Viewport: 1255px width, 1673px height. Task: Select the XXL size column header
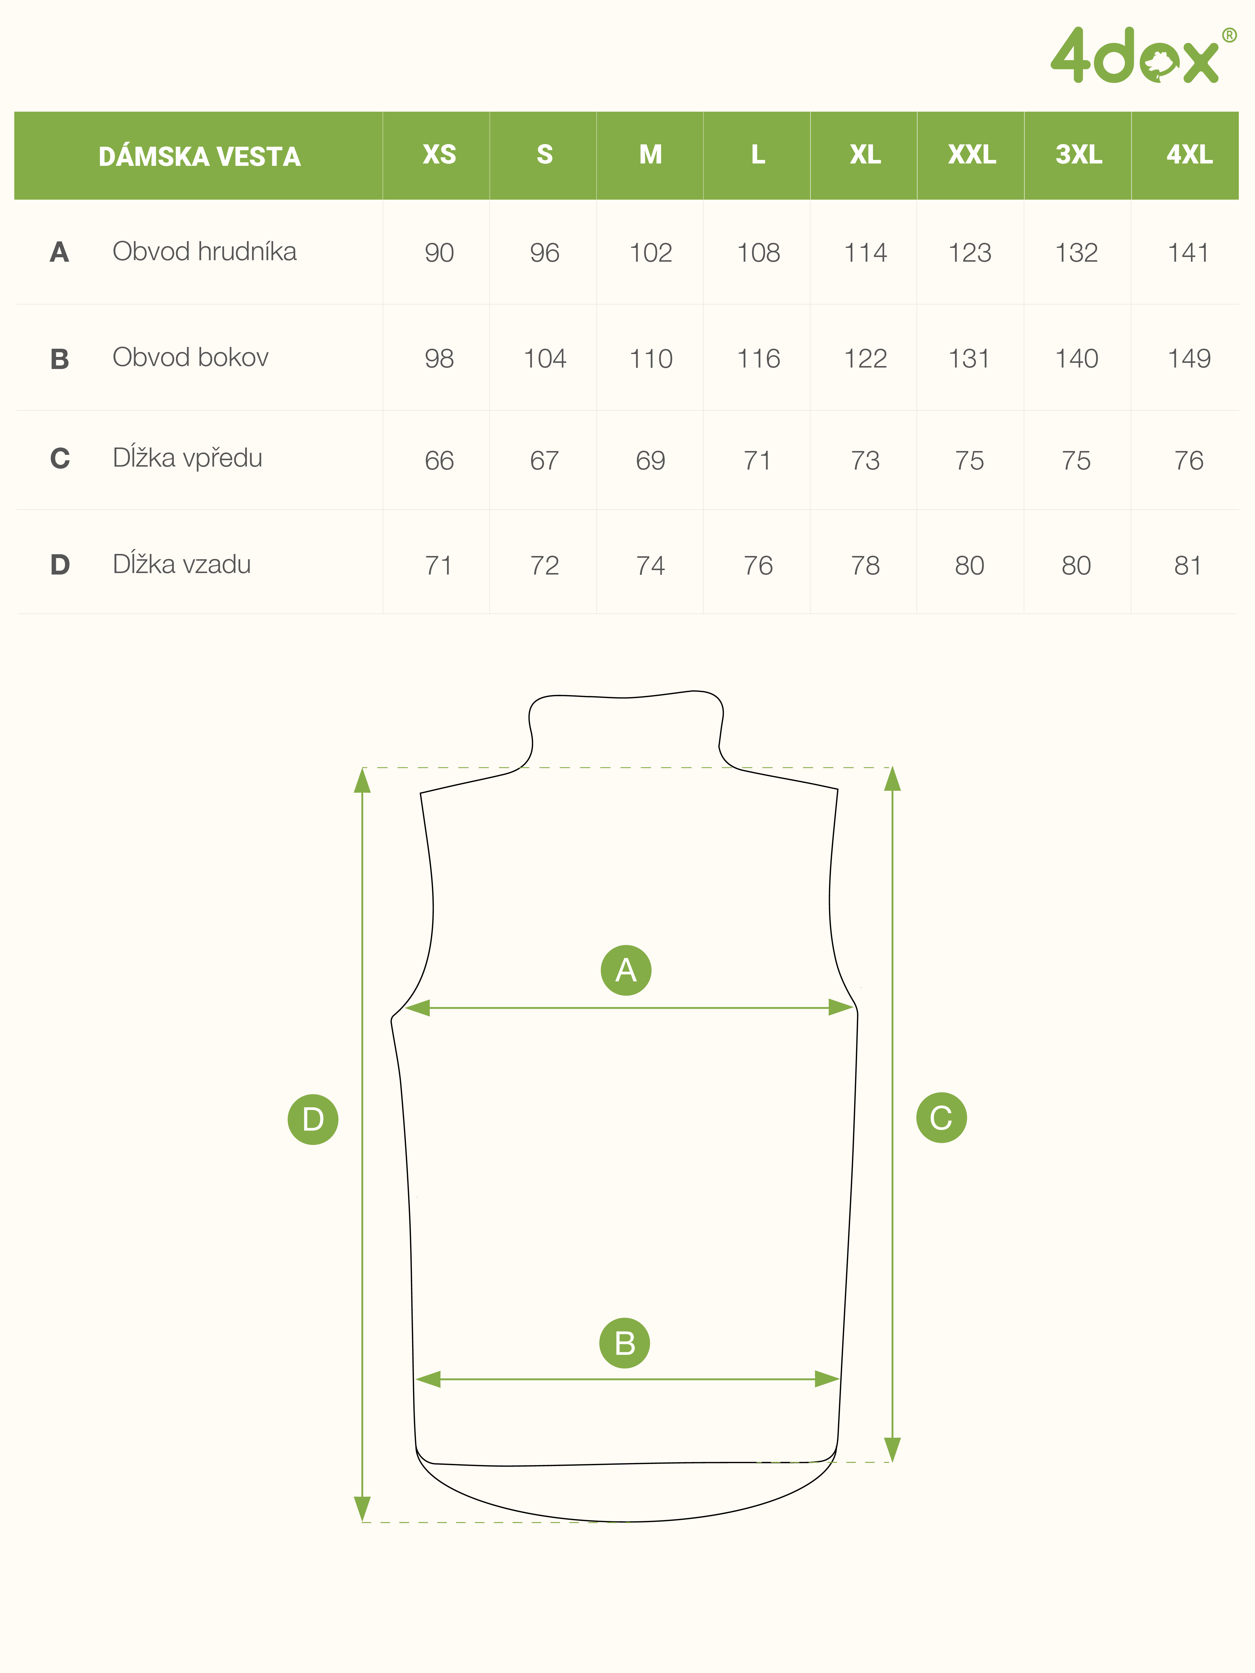[x=972, y=155]
